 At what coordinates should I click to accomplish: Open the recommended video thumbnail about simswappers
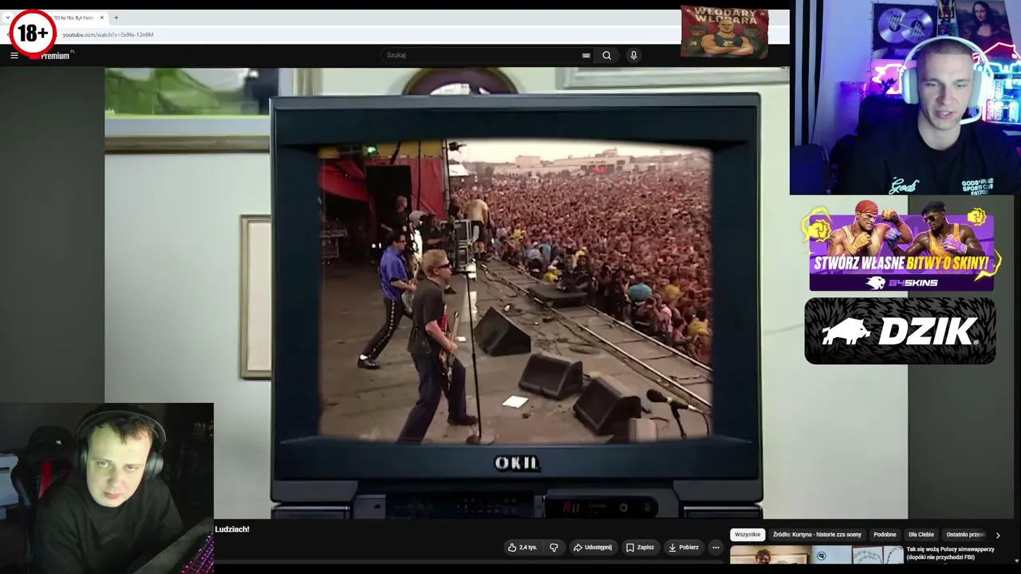click(817, 555)
